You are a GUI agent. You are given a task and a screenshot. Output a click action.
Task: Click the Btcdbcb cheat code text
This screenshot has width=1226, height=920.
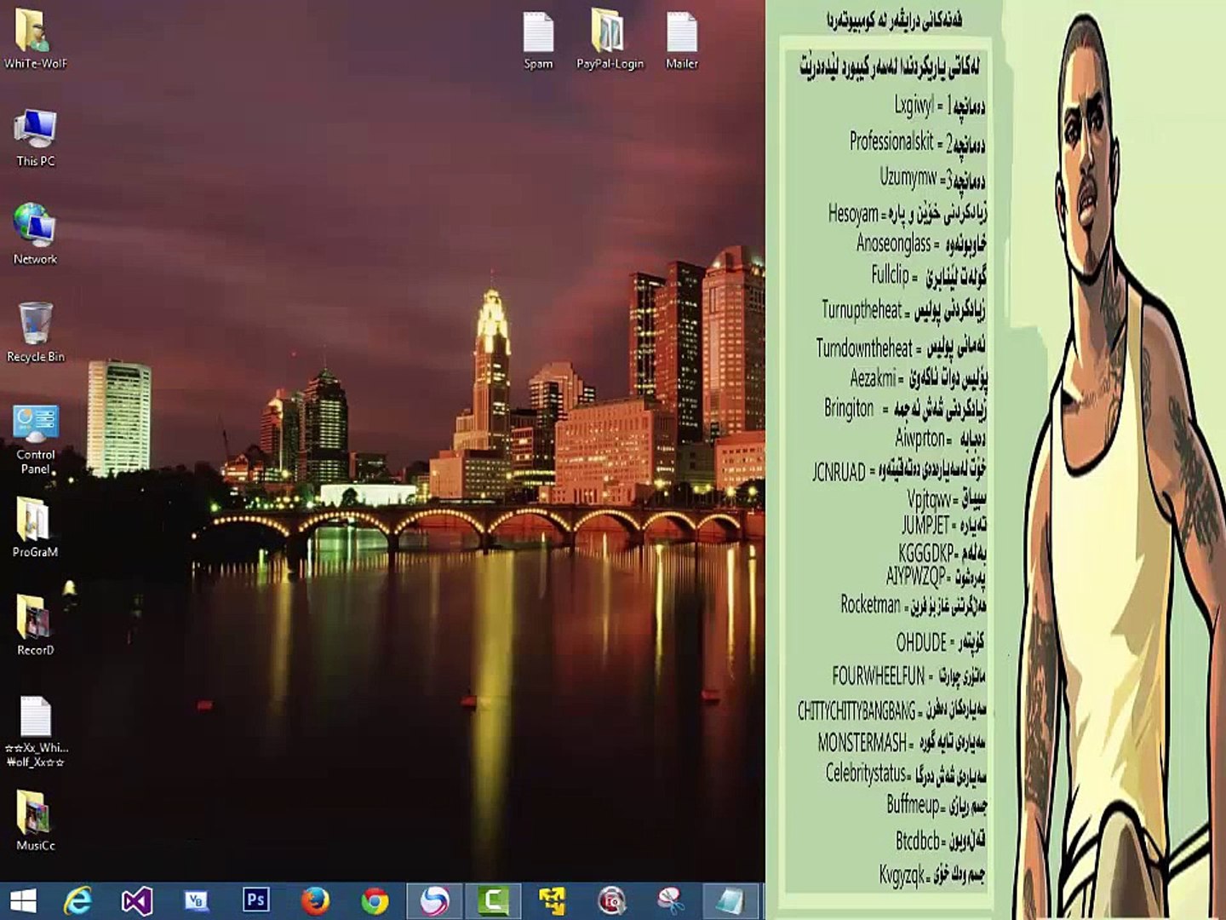coord(918,842)
